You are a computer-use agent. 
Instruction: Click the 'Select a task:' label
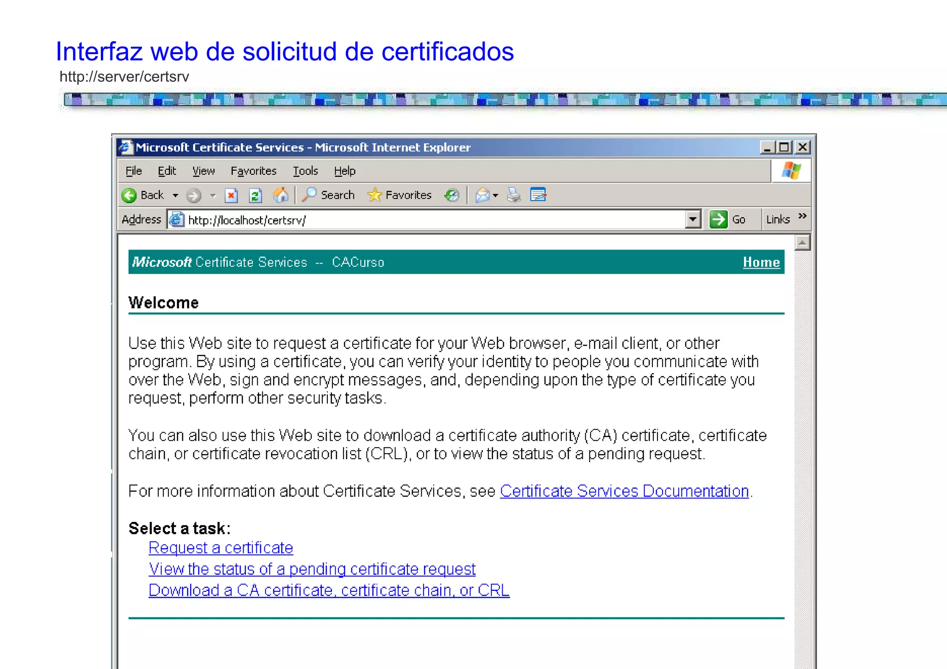click(179, 528)
